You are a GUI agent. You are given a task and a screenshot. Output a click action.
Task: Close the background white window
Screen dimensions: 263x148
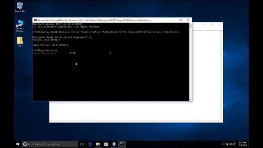click(x=219, y=25)
